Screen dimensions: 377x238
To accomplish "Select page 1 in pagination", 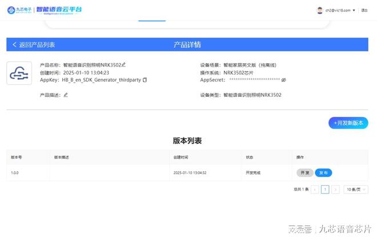I will point(325,190).
